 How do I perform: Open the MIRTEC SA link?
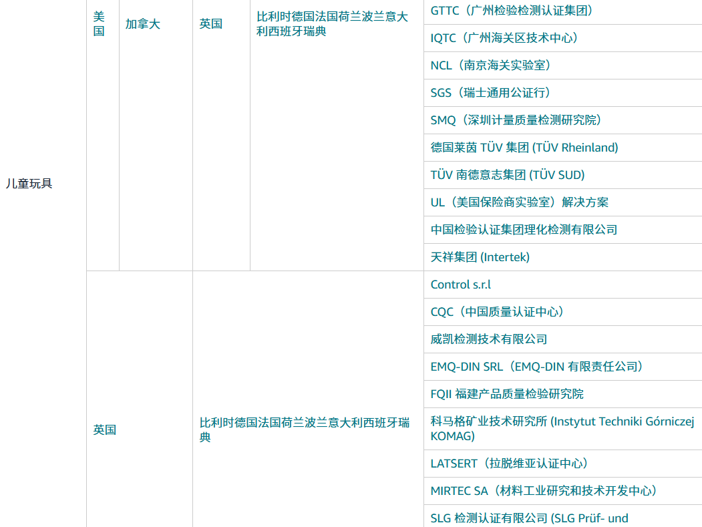(544, 491)
